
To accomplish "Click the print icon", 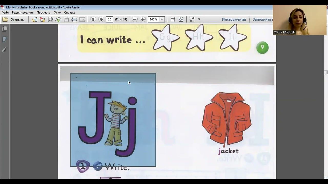I will pyautogui.click(x=74, y=19).
